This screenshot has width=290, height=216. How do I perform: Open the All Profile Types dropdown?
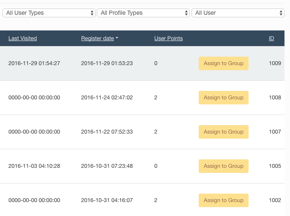pyautogui.click(x=143, y=13)
